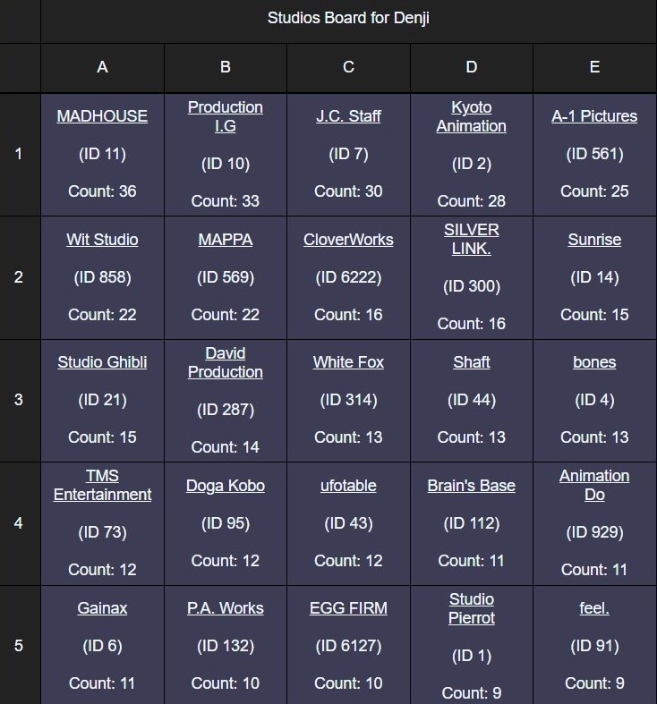Open the MADHOUSE studio link
657x704 pixels.
pos(102,116)
